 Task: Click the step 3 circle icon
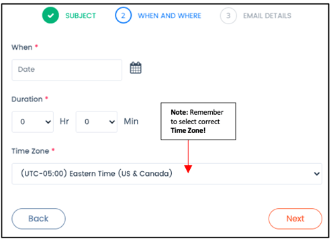(228, 15)
